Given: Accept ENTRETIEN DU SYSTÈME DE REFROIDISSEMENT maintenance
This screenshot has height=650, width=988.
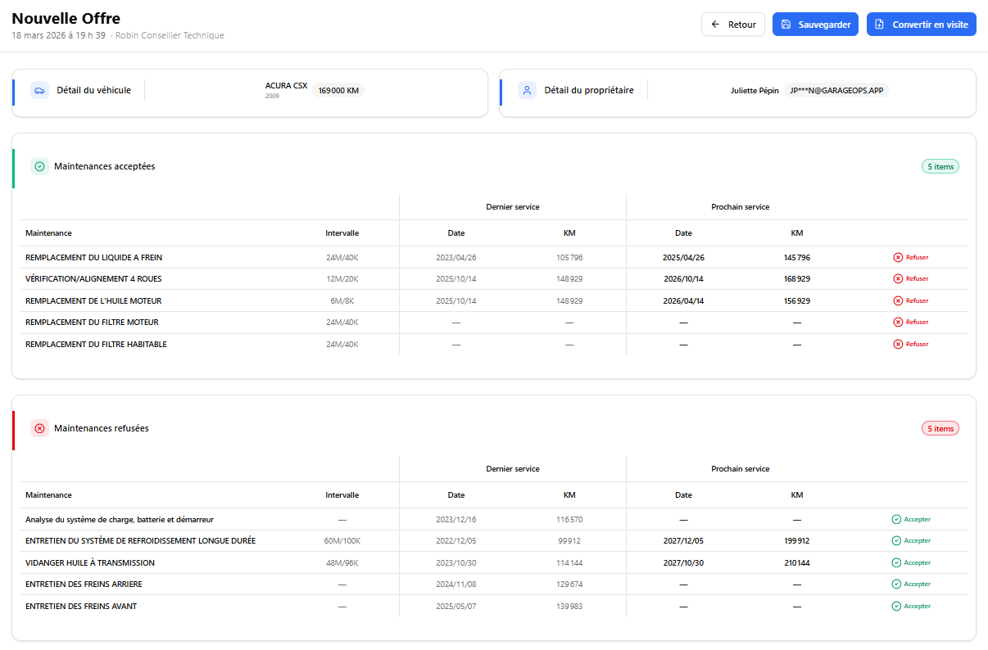Looking at the screenshot, I should click(911, 540).
